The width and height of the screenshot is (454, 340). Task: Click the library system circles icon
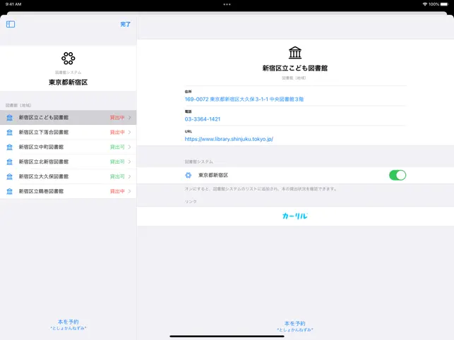click(x=68, y=59)
